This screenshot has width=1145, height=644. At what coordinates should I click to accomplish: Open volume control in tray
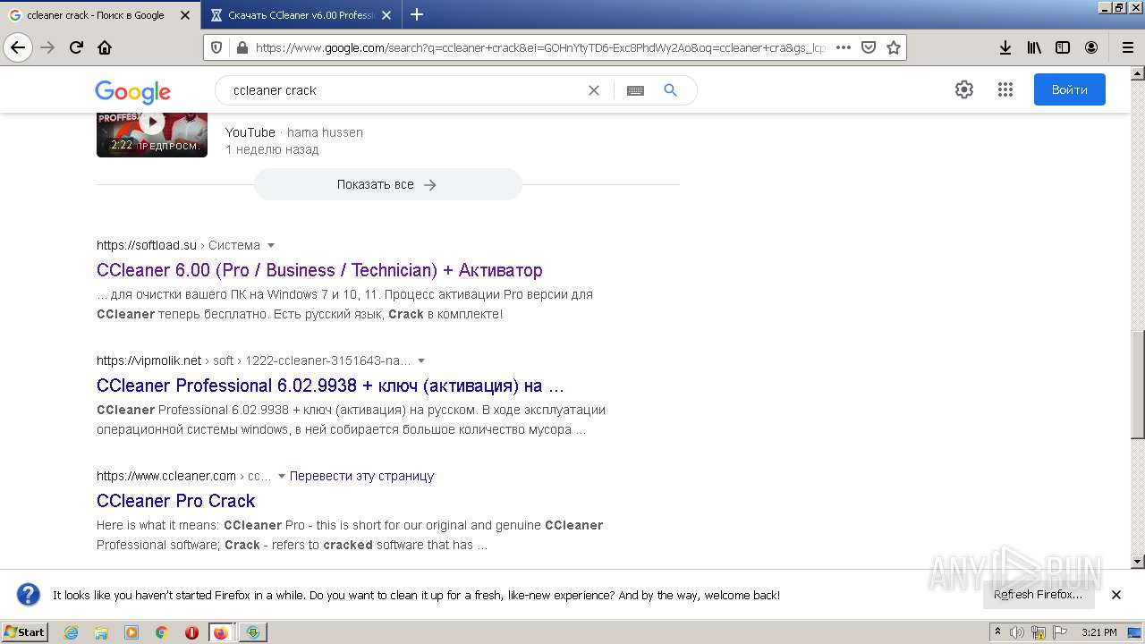coord(1017,632)
